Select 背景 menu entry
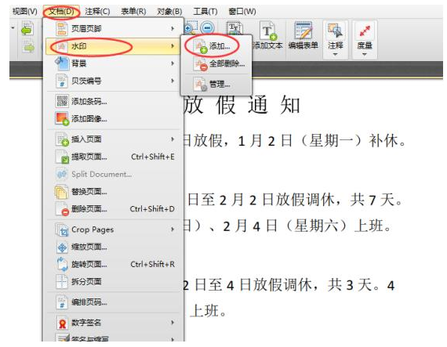Screen dimensions: 447x347 (114, 63)
